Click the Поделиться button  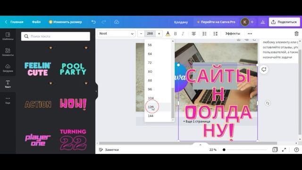(x=284, y=22)
